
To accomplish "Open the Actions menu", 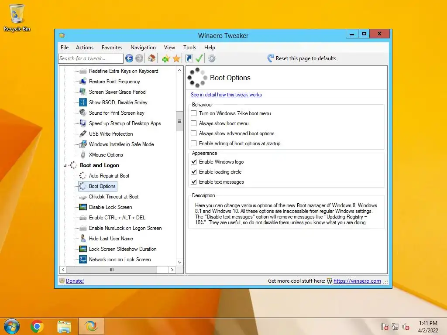I will tap(85, 48).
